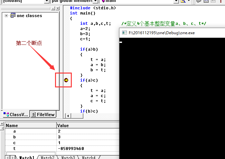The width and height of the screenshot is (225, 159).
Task: Click the WizardBar actions wand icon
Action: 183,1
